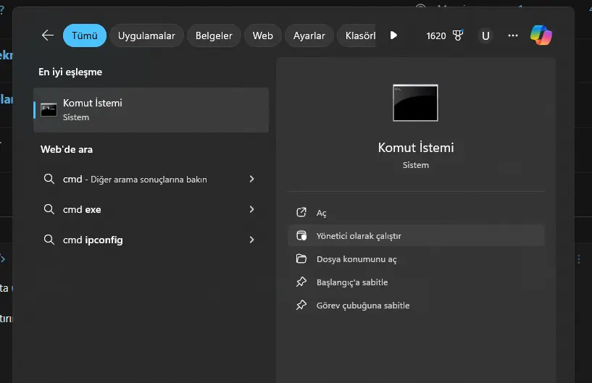Viewport: 592px width, 383px height.
Task: Switch to the Ayarlar filter tab
Action: coord(309,35)
